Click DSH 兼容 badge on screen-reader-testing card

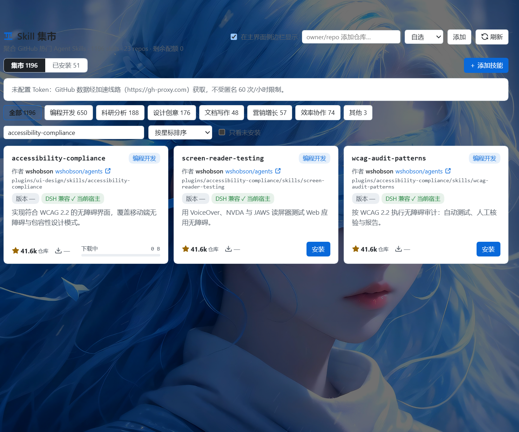point(243,199)
